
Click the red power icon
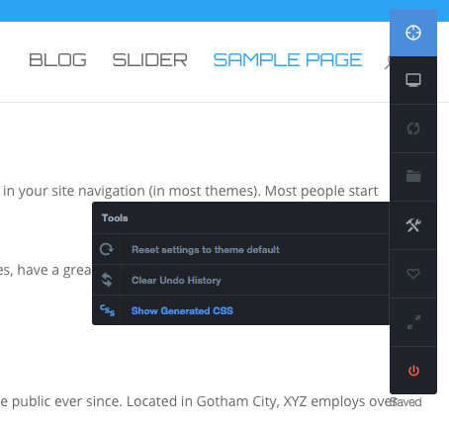[x=413, y=371]
